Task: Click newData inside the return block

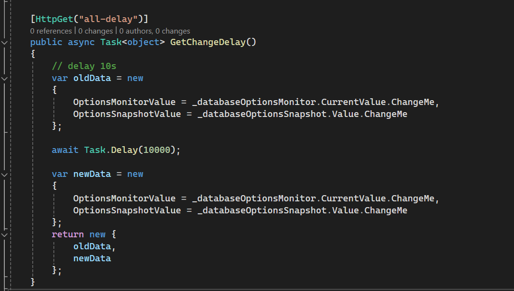Action: (x=92, y=258)
